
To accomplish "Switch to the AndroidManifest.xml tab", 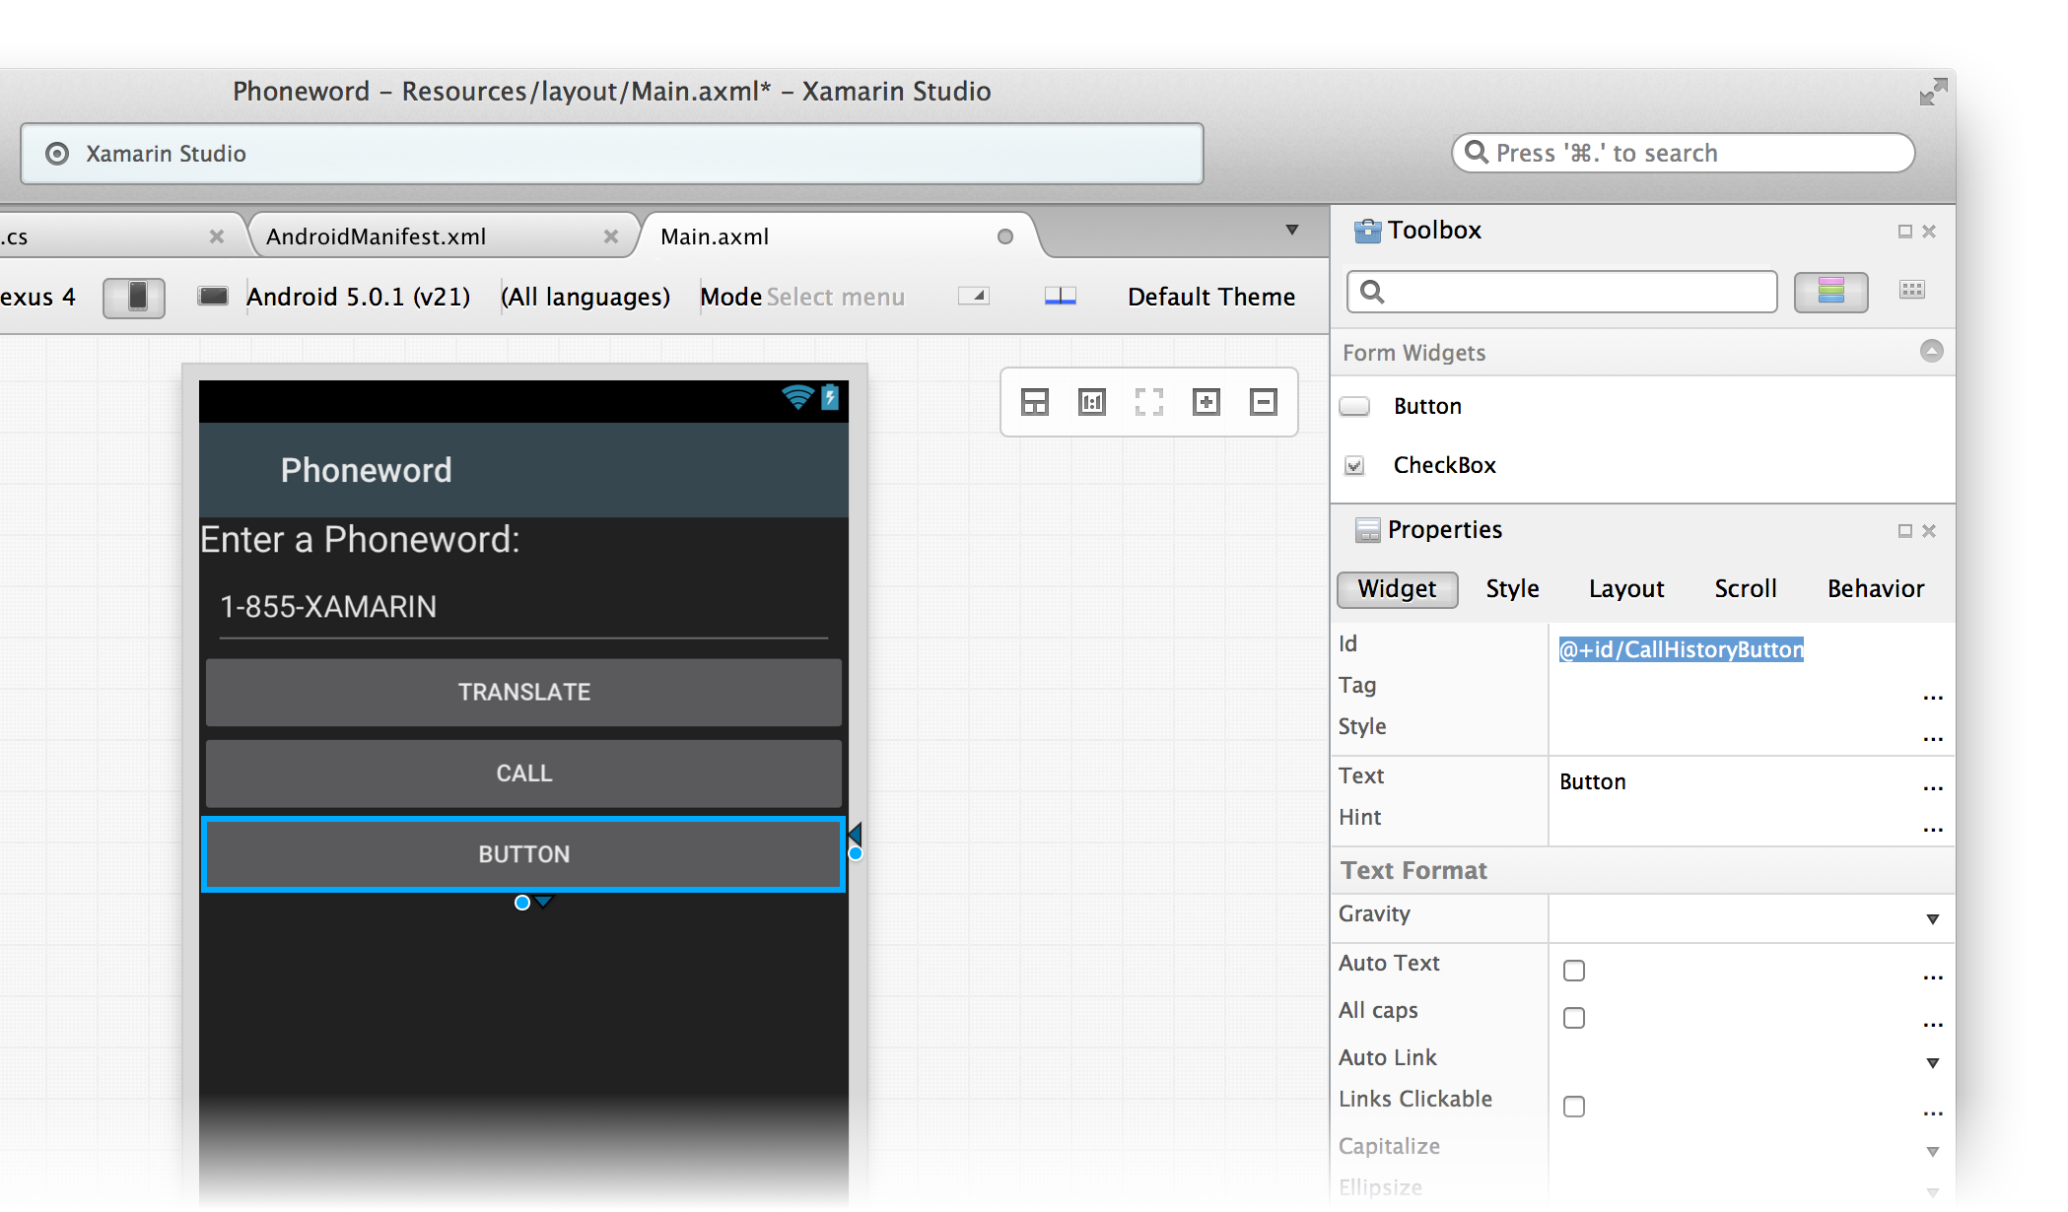I will pos(376,236).
